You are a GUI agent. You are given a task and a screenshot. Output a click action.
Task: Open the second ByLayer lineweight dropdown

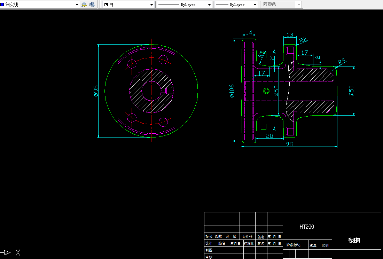236,5
